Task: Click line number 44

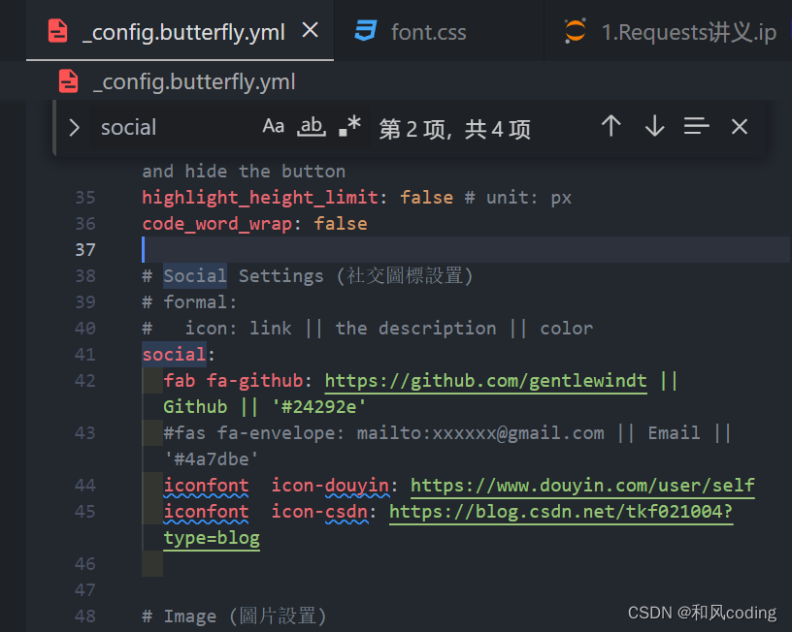Action: click(x=85, y=486)
